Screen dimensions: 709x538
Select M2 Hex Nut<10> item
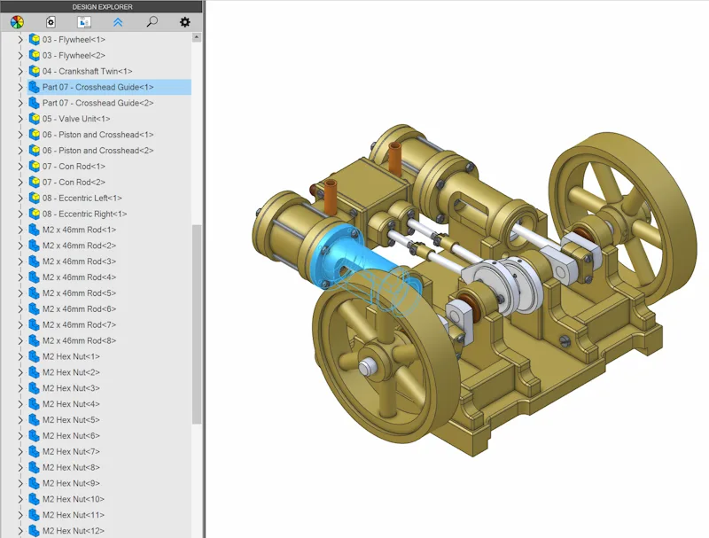tap(74, 499)
